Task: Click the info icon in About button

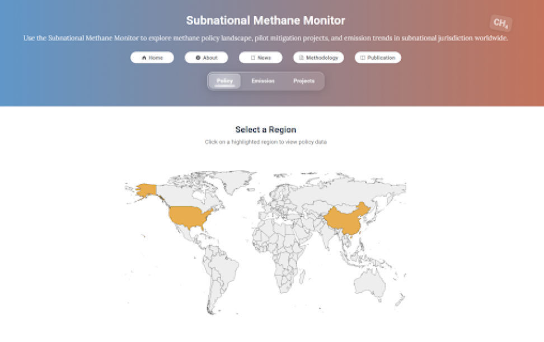Action: [x=198, y=58]
